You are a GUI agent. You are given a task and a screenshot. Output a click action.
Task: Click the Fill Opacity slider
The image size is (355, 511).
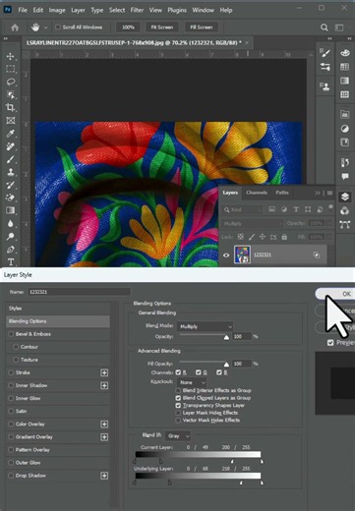pyautogui.click(x=203, y=364)
